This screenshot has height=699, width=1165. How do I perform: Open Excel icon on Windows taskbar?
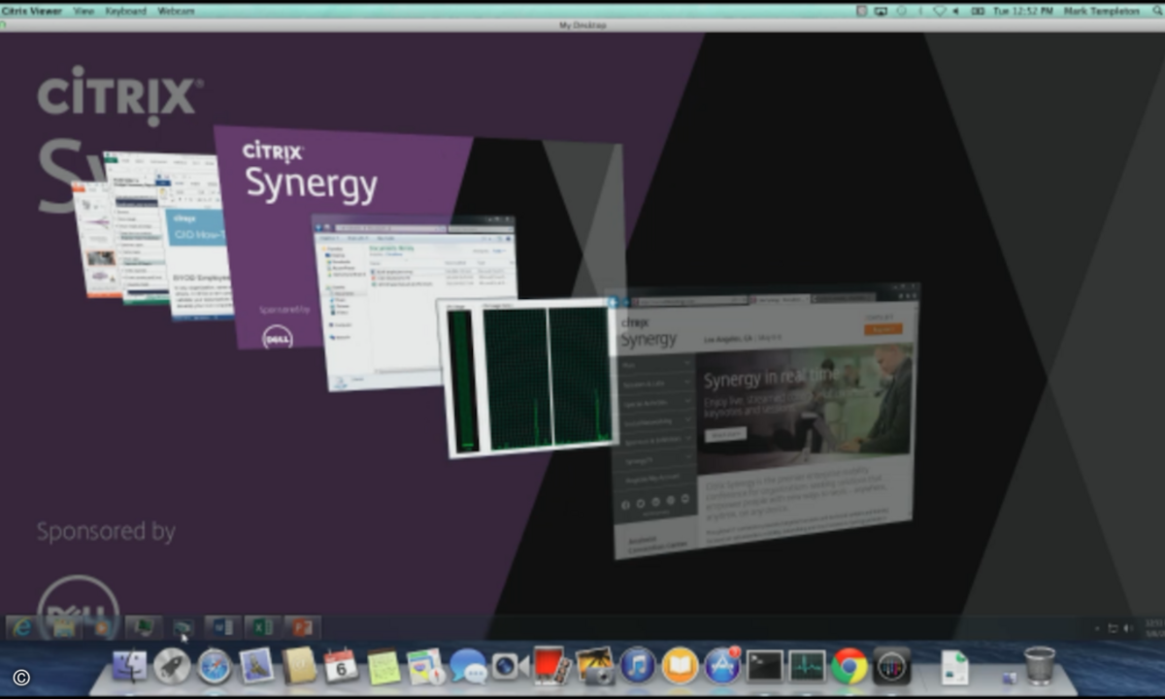click(261, 627)
